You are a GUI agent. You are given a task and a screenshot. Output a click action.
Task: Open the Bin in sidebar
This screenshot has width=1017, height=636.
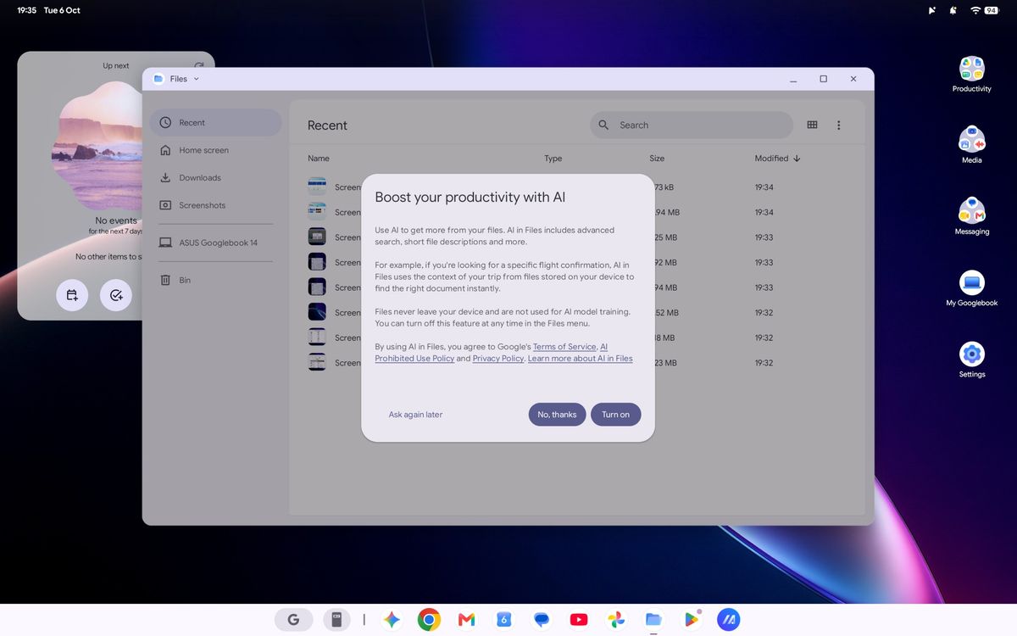[x=215, y=280]
